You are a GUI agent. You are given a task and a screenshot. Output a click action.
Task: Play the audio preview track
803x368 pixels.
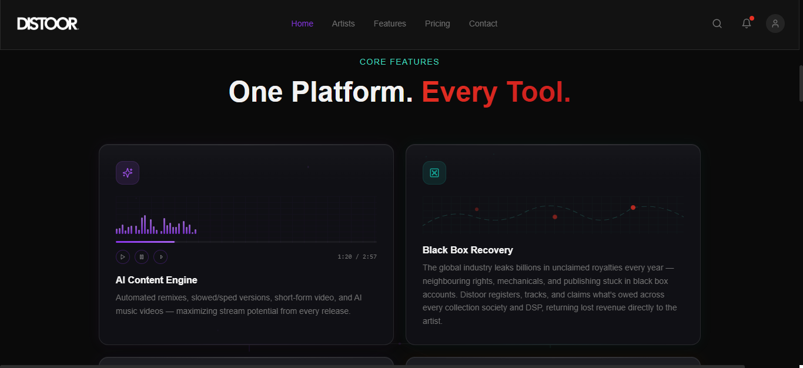pyautogui.click(x=123, y=257)
